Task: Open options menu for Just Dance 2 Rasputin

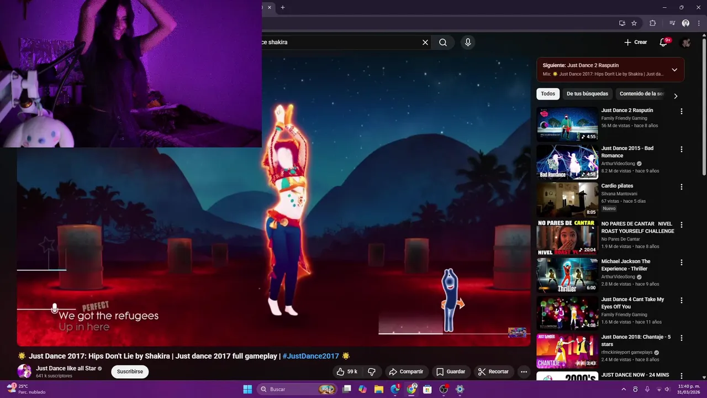Action: click(682, 111)
